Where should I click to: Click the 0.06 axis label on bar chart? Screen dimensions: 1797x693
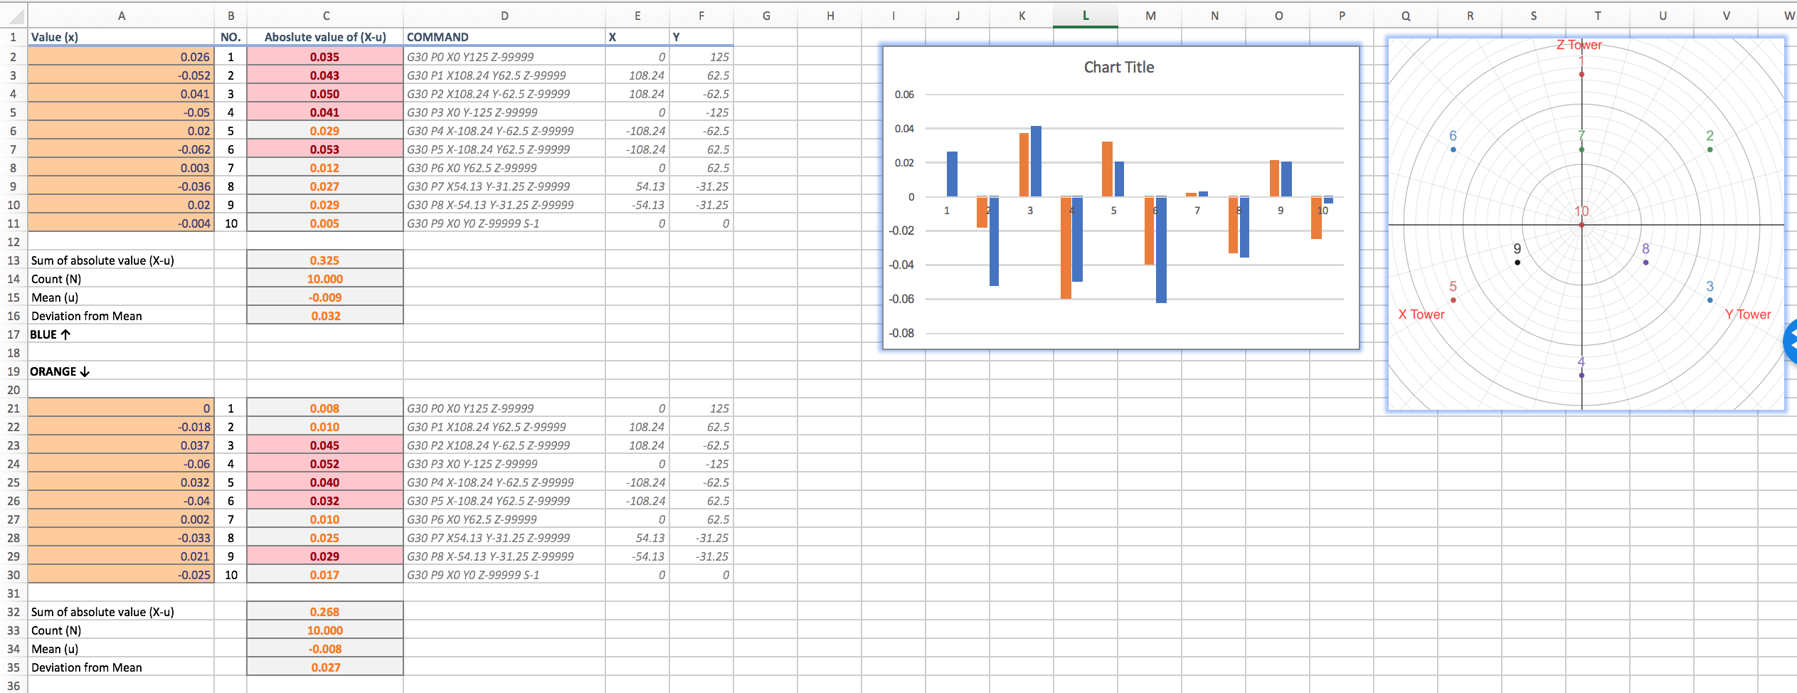(904, 95)
